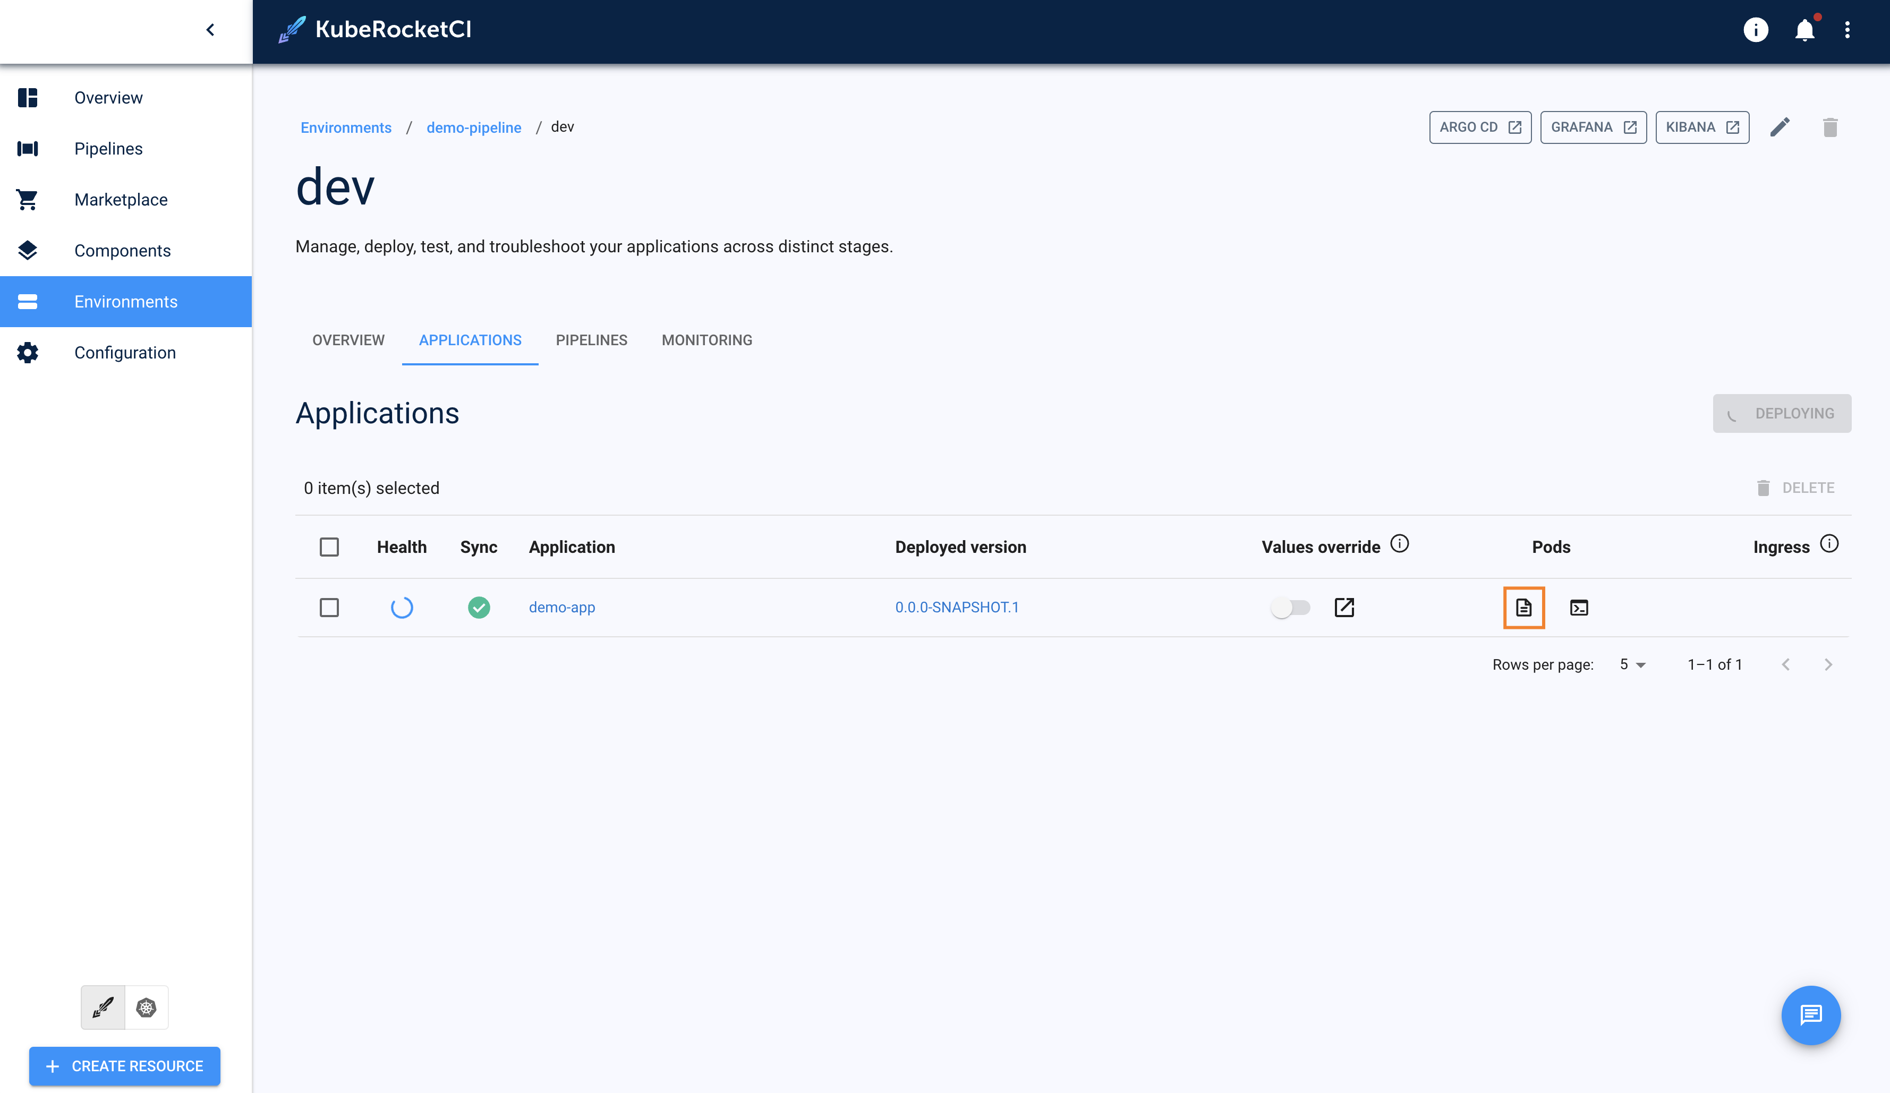Click the demo-app application link
The image size is (1890, 1093).
click(x=560, y=607)
